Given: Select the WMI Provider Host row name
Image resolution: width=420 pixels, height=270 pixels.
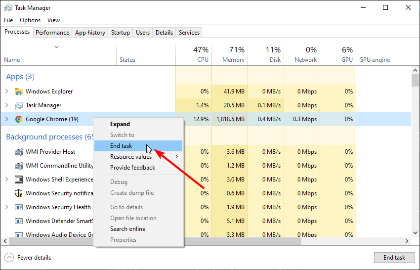Looking at the screenshot, I should pos(50,152).
